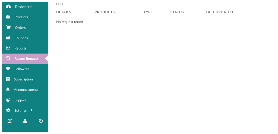Click the Coupons gift icon
This screenshot has width=278, height=134.
(8, 38)
